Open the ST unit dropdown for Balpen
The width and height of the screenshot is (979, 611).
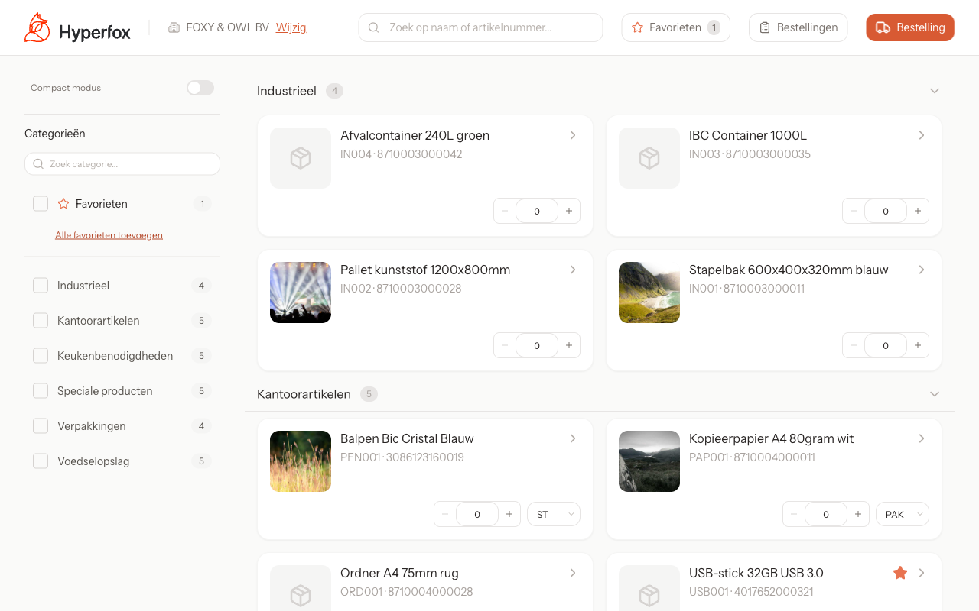click(553, 515)
